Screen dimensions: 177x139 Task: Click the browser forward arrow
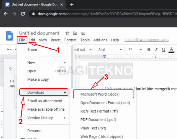click(x=14, y=14)
